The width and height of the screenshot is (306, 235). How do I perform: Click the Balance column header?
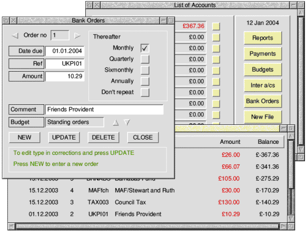(x=268, y=142)
